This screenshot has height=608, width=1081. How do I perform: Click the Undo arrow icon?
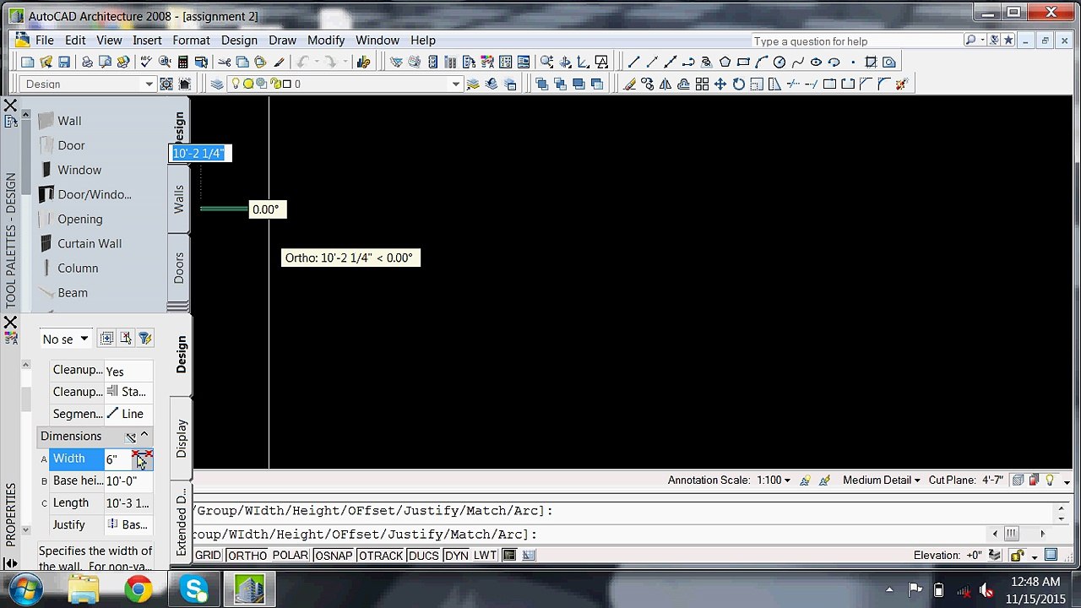[302, 62]
